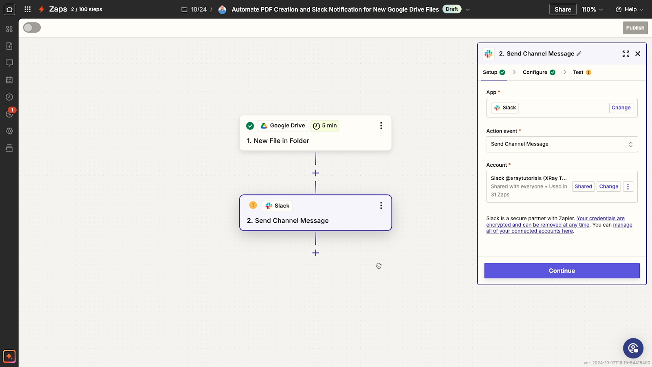
Task: Click the Shared account button
Action: point(583,186)
